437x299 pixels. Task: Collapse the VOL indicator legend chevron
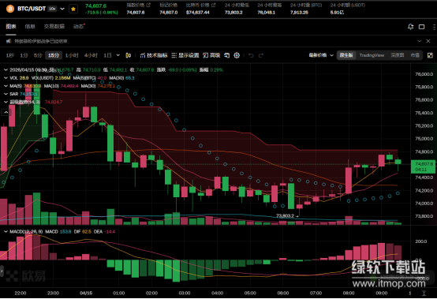click(x=6, y=78)
